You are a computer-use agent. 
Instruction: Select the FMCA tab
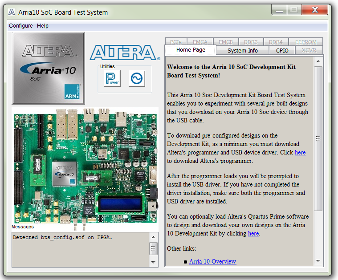coord(200,42)
